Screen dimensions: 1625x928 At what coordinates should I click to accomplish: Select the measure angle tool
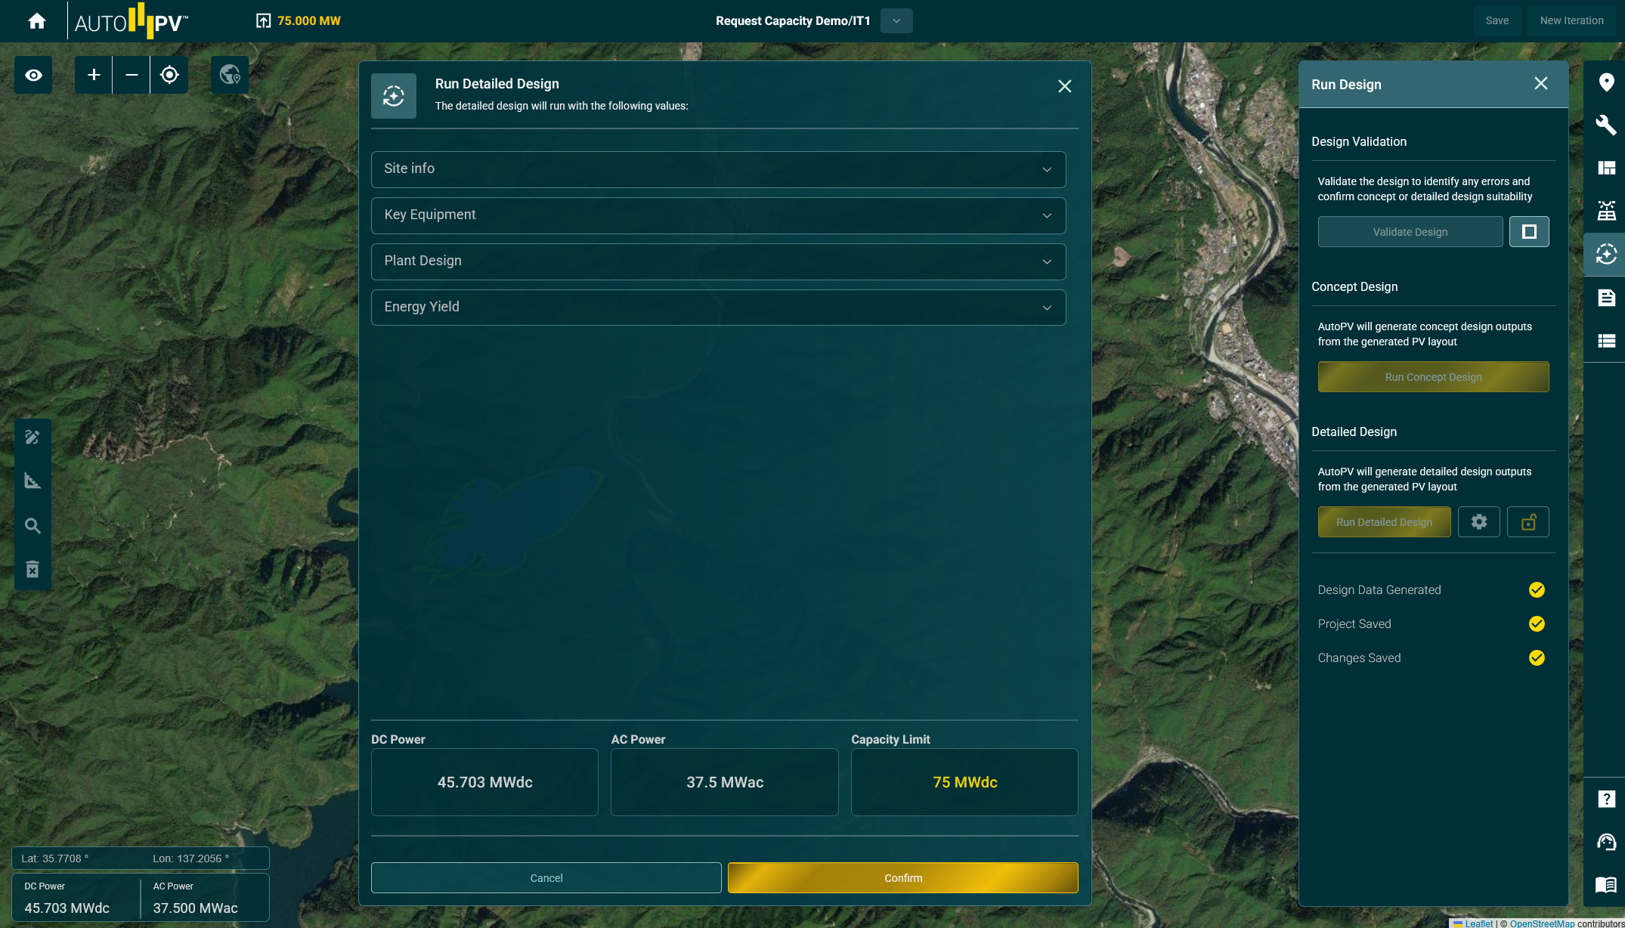click(x=32, y=481)
